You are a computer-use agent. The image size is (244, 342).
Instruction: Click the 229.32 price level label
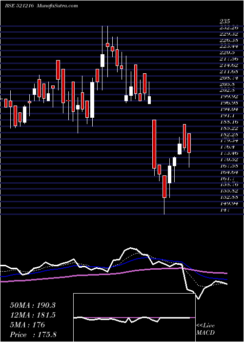(x=229, y=34)
